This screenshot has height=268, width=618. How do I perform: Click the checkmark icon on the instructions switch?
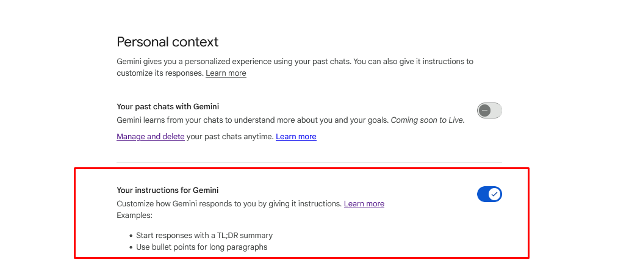click(x=495, y=194)
